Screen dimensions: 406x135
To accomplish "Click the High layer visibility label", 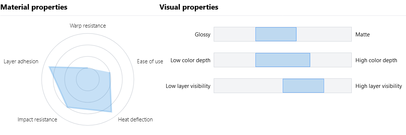I will [379, 86].
